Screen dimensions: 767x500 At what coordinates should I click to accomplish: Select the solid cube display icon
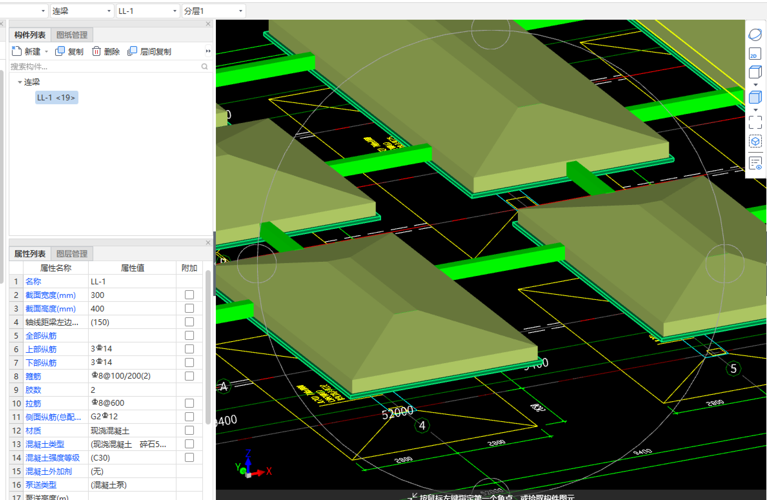[x=755, y=97]
